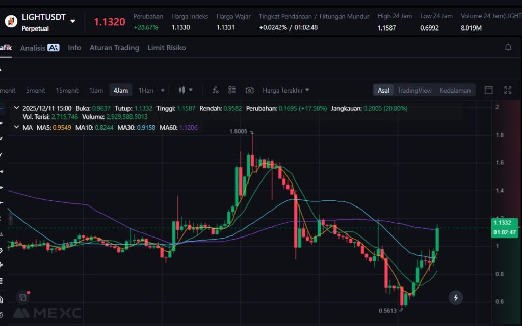Expand the Harga Terakhir price dropdown
The image size is (522, 326).
click(x=285, y=90)
